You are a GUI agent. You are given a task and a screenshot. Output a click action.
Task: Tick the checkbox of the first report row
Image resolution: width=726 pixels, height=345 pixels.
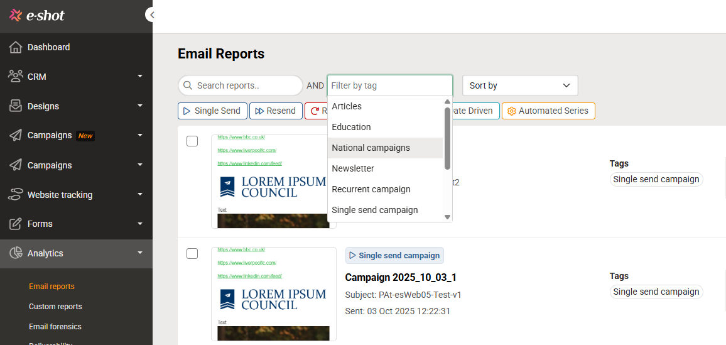click(x=192, y=141)
